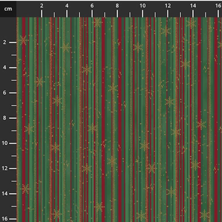Select the 6 mark on horizontal ruler
The width and height of the screenshot is (222, 222).
pyautogui.click(x=92, y=6)
